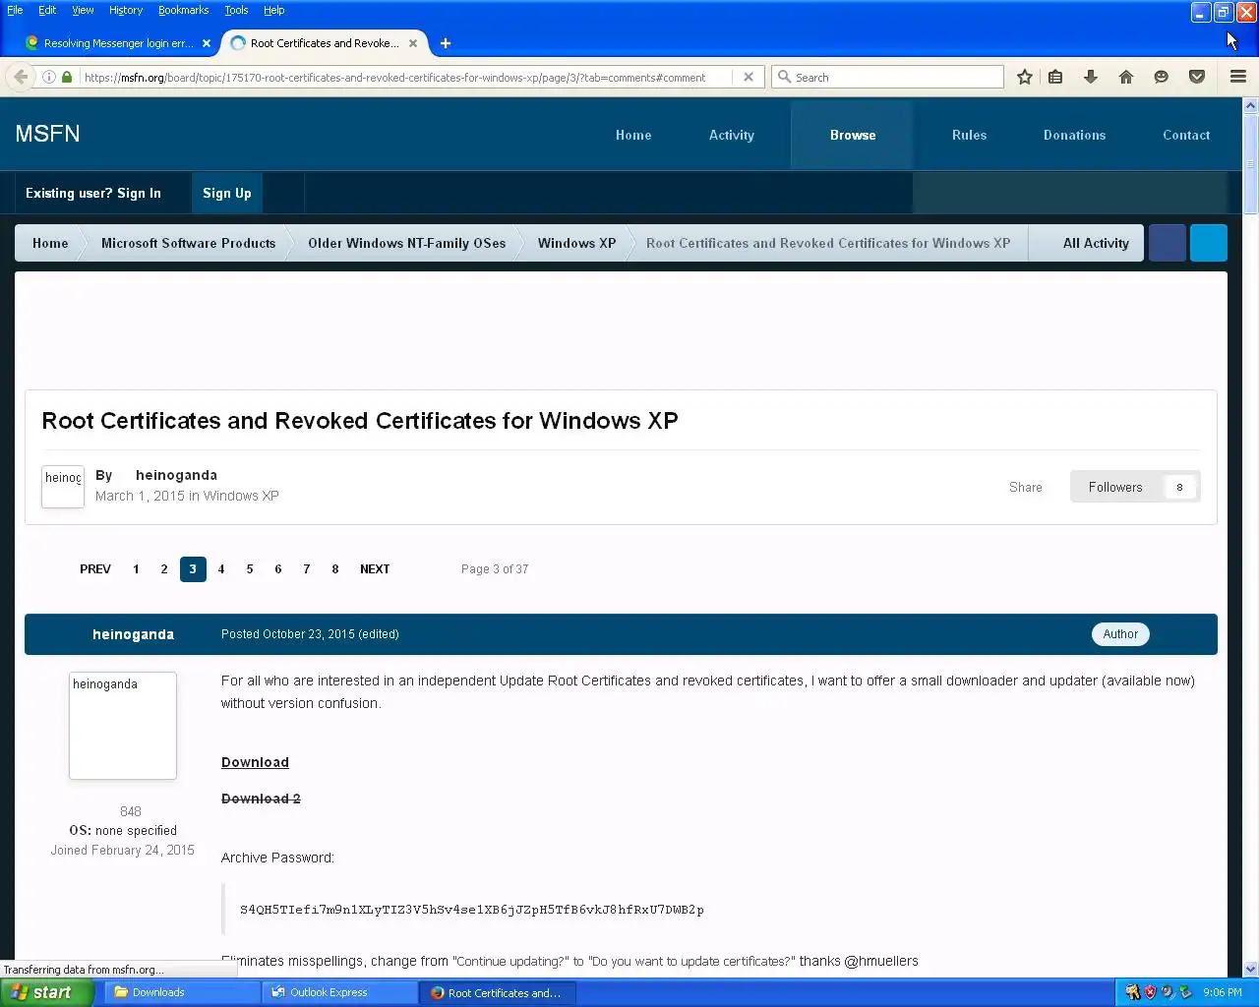This screenshot has height=1007, width=1259.
Task: Click the page scrollbar down arrow
Action: 1250,969
